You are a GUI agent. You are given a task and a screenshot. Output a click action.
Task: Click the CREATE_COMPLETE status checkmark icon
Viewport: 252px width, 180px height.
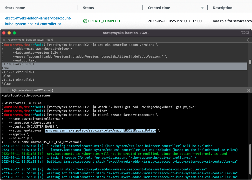[x=85, y=21]
